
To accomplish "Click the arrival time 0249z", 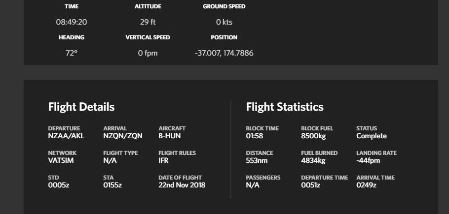I will (x=366, y=185).
